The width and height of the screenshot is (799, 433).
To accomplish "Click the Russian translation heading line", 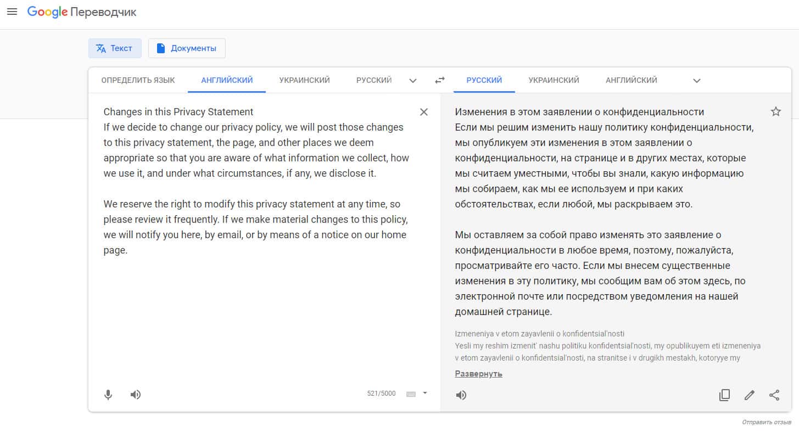I will [x=579, y=112].
